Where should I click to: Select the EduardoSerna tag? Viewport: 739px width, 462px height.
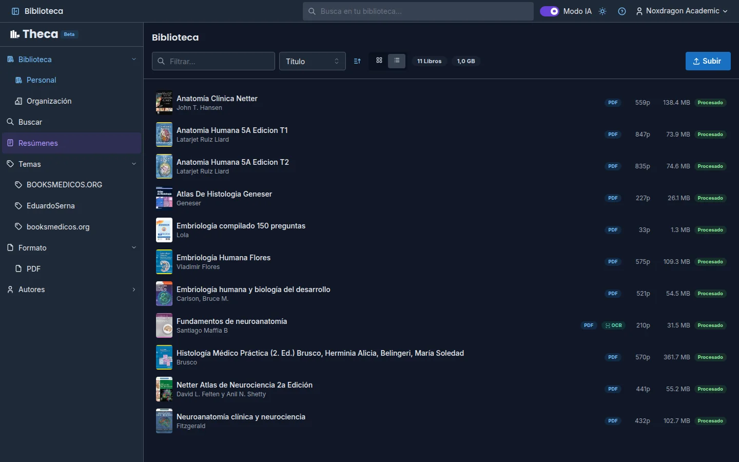(x=72, y=206)
